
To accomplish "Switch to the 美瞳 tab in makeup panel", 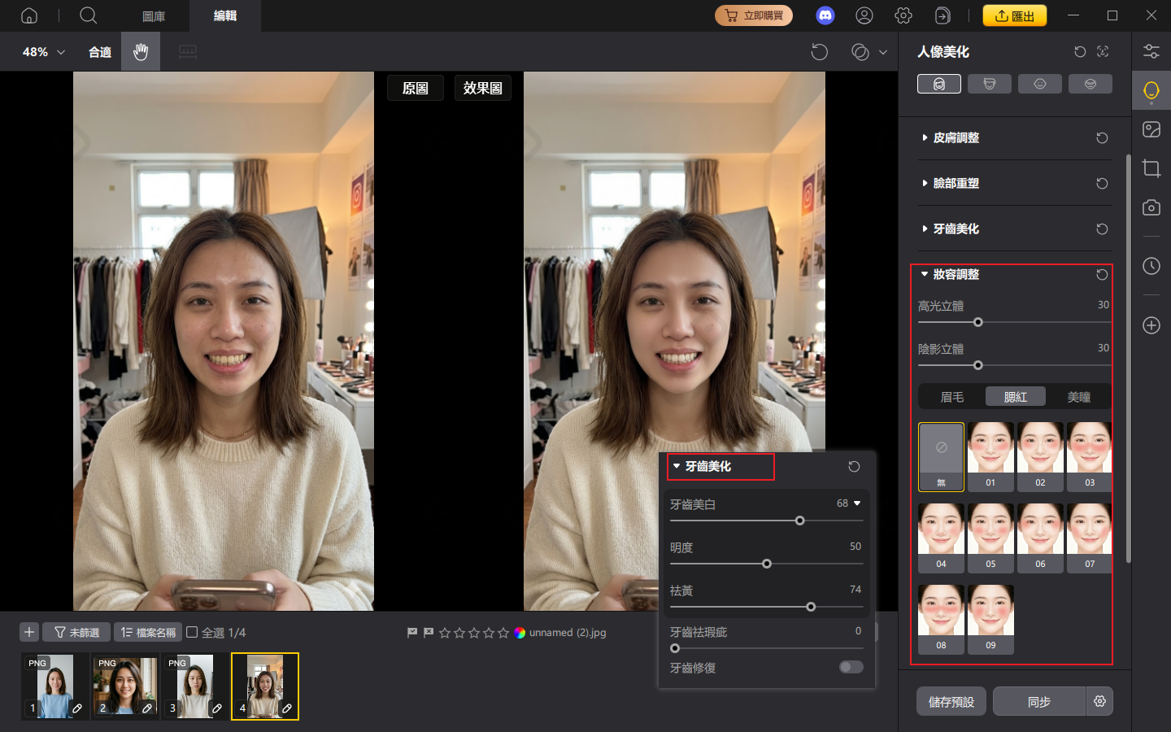I will [x=1079, y=396].
